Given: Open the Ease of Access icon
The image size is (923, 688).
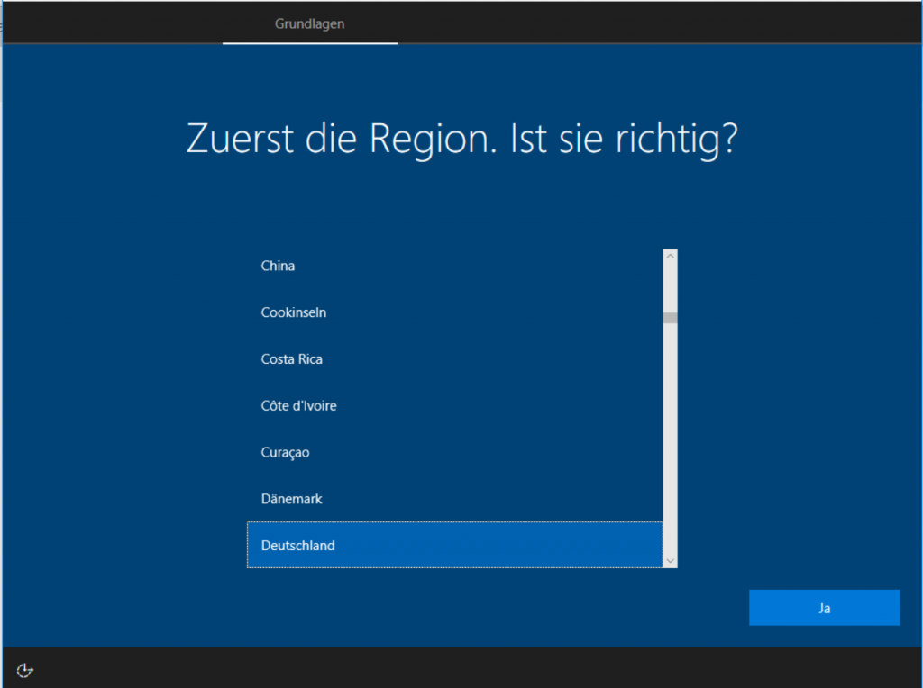Looking at the screenshot, I should coord(24,670).
